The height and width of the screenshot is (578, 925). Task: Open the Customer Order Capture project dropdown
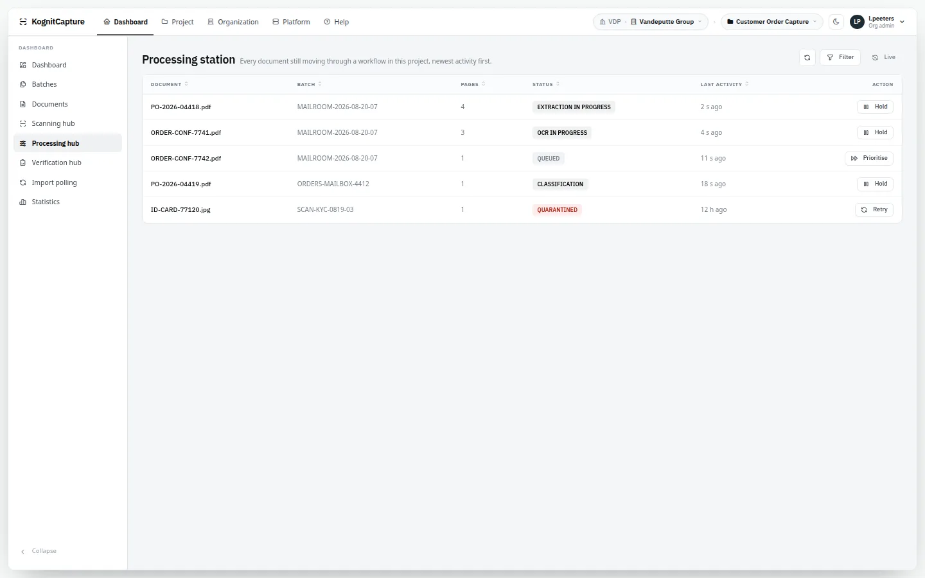click(772, 22)
